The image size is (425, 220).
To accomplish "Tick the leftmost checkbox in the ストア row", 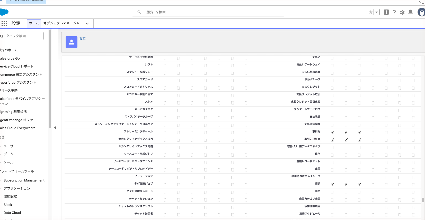I will [x=165, y=103].
